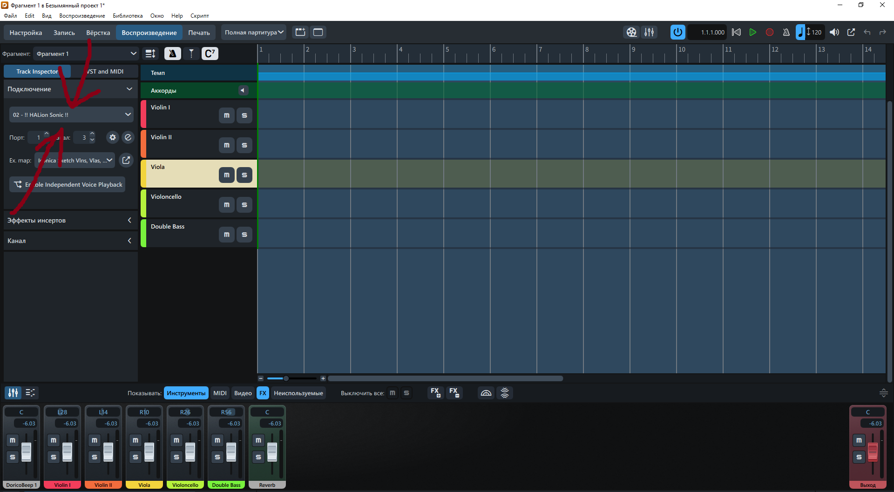Decrease the channel number with the down arrow
Viewport: 894px width, 492px height.
[x=92, y=140]
